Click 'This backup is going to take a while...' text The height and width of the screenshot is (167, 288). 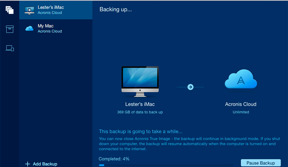click(x=140, y=132)
